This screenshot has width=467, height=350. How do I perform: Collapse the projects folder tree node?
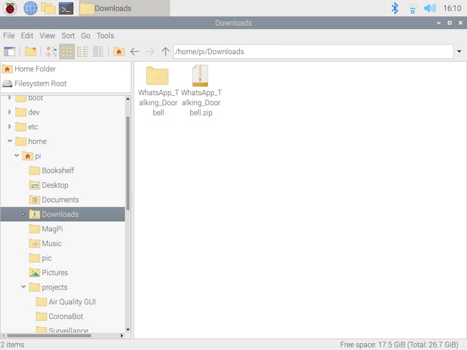tap(23, 287)
